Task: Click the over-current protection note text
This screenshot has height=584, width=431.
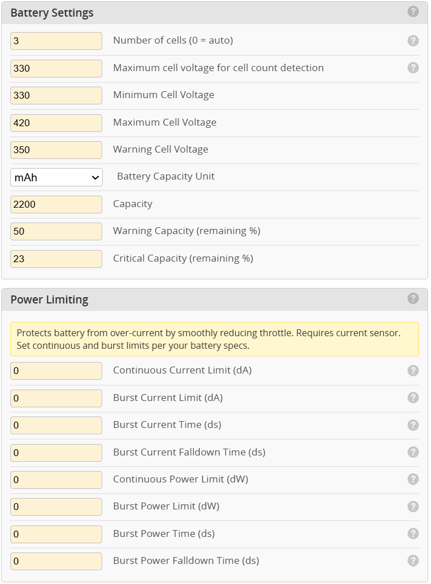Action: point(208,339)
